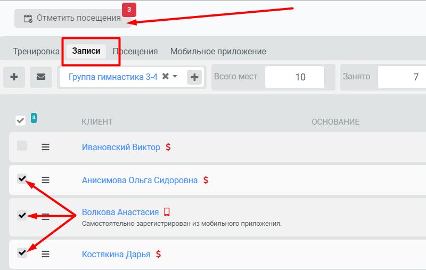Click the red badge showing 3
Screen dimensions: 426x270
pos(129,10)
